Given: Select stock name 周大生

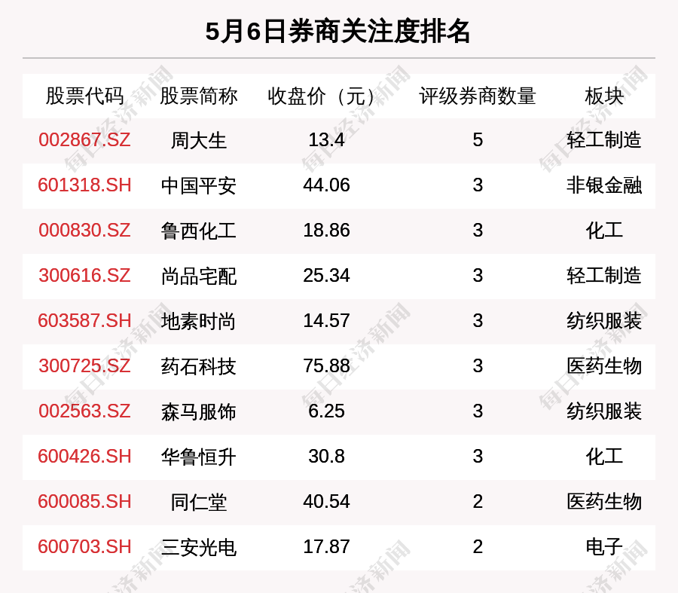Looking at the screenshot, I should coord(198,141).
